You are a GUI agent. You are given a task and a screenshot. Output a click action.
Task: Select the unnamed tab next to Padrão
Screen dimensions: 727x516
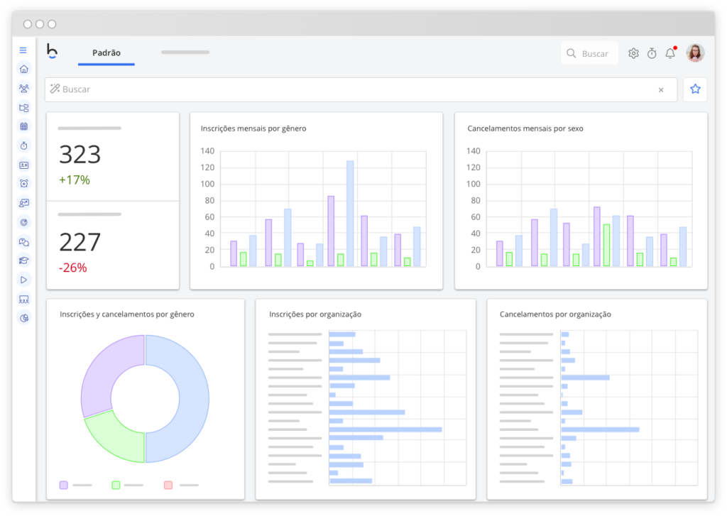[185, 53]
